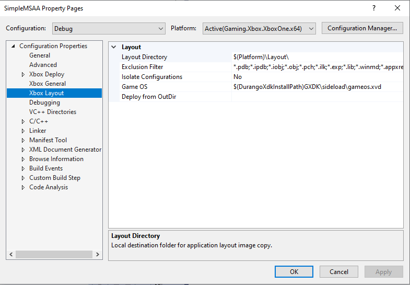
Task: Edit the gameos.xvd path value
Action: coord(318,87)
